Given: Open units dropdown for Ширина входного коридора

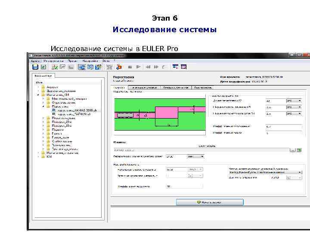Looking at the screenshot, I should pyautogui.click(x=294, y=113).
